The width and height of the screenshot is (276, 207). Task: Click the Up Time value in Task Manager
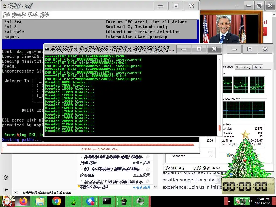[x=255, y=140]
